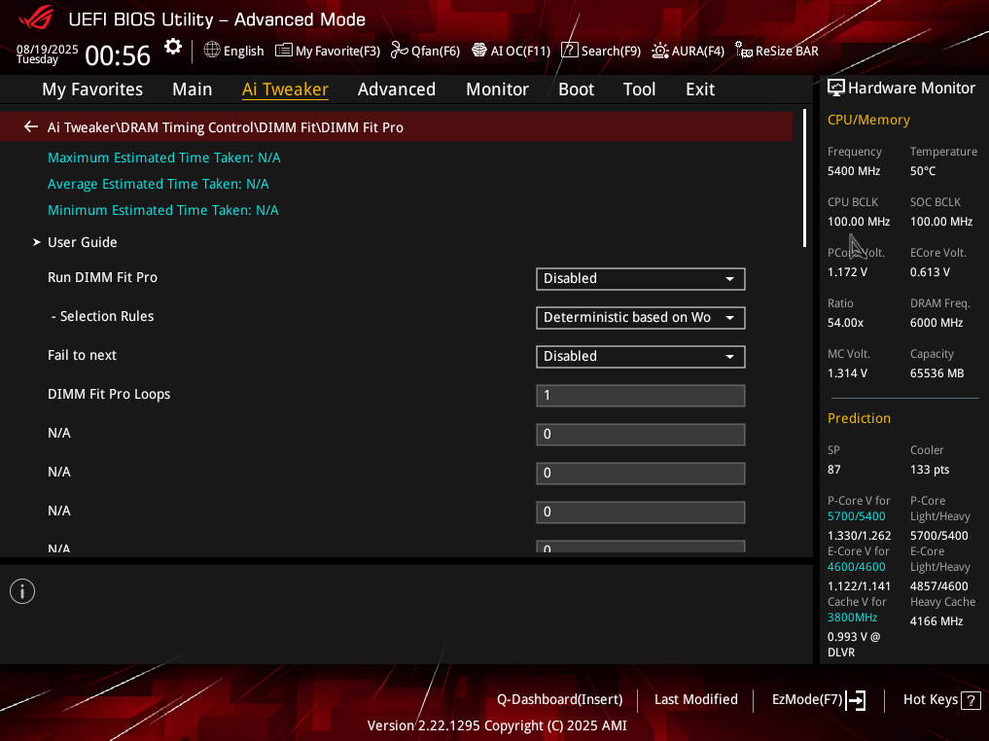This screenshot has height=741, width=989.
Task: Click Maximum Estimated Time Taken text
Action: [164, 158]
